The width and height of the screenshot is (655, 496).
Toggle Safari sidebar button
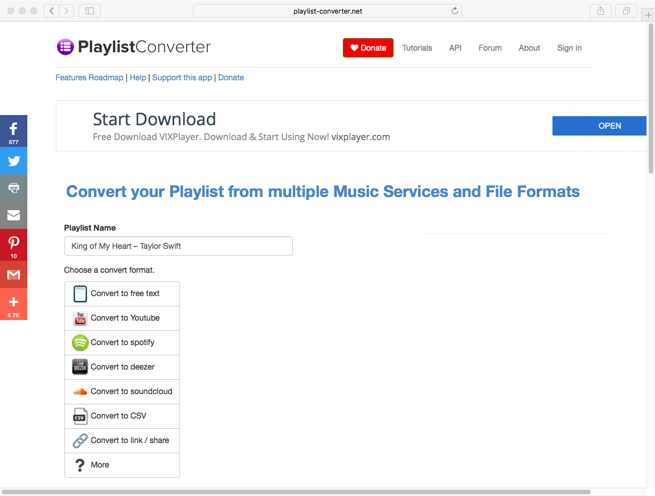(x=90, y=11)
